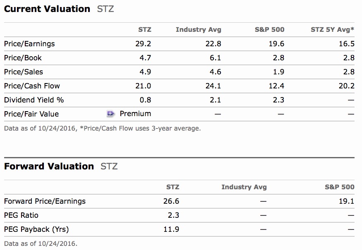
Task: Click the PEG Payback value 11.9
Action: [x=171, y=229]
